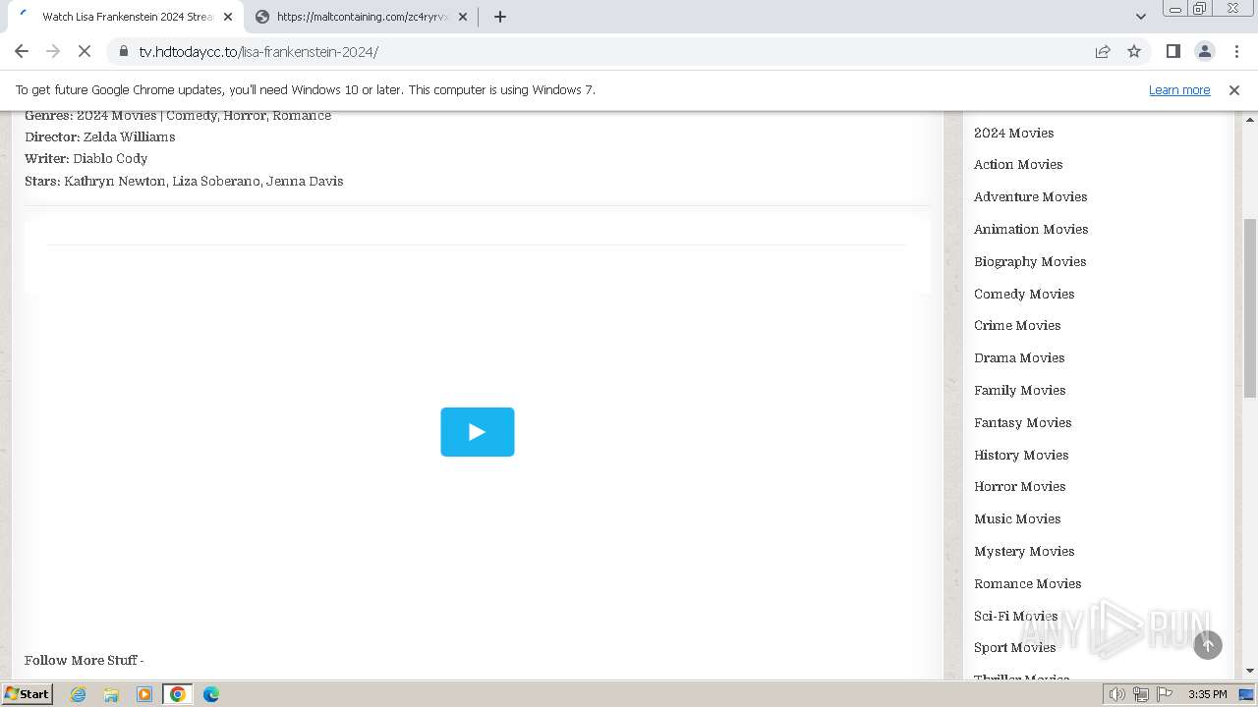The image size is (1258, 707).
Task: Select Horror Movies in sidebar
Action: 1019,486
